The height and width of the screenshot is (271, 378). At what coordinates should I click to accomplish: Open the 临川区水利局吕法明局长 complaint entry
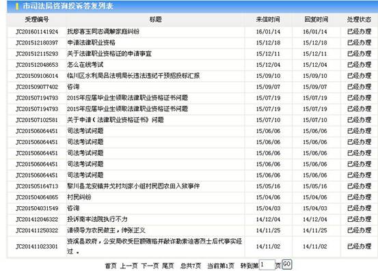(133, 76)
